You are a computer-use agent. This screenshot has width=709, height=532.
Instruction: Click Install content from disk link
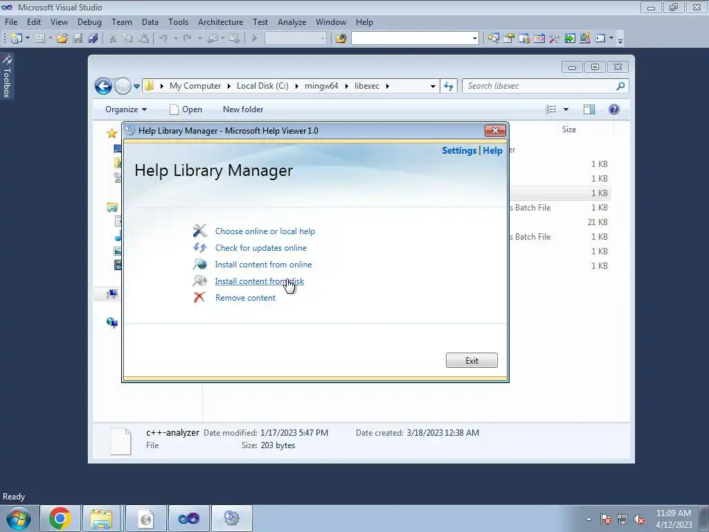[x=259, y=281]
